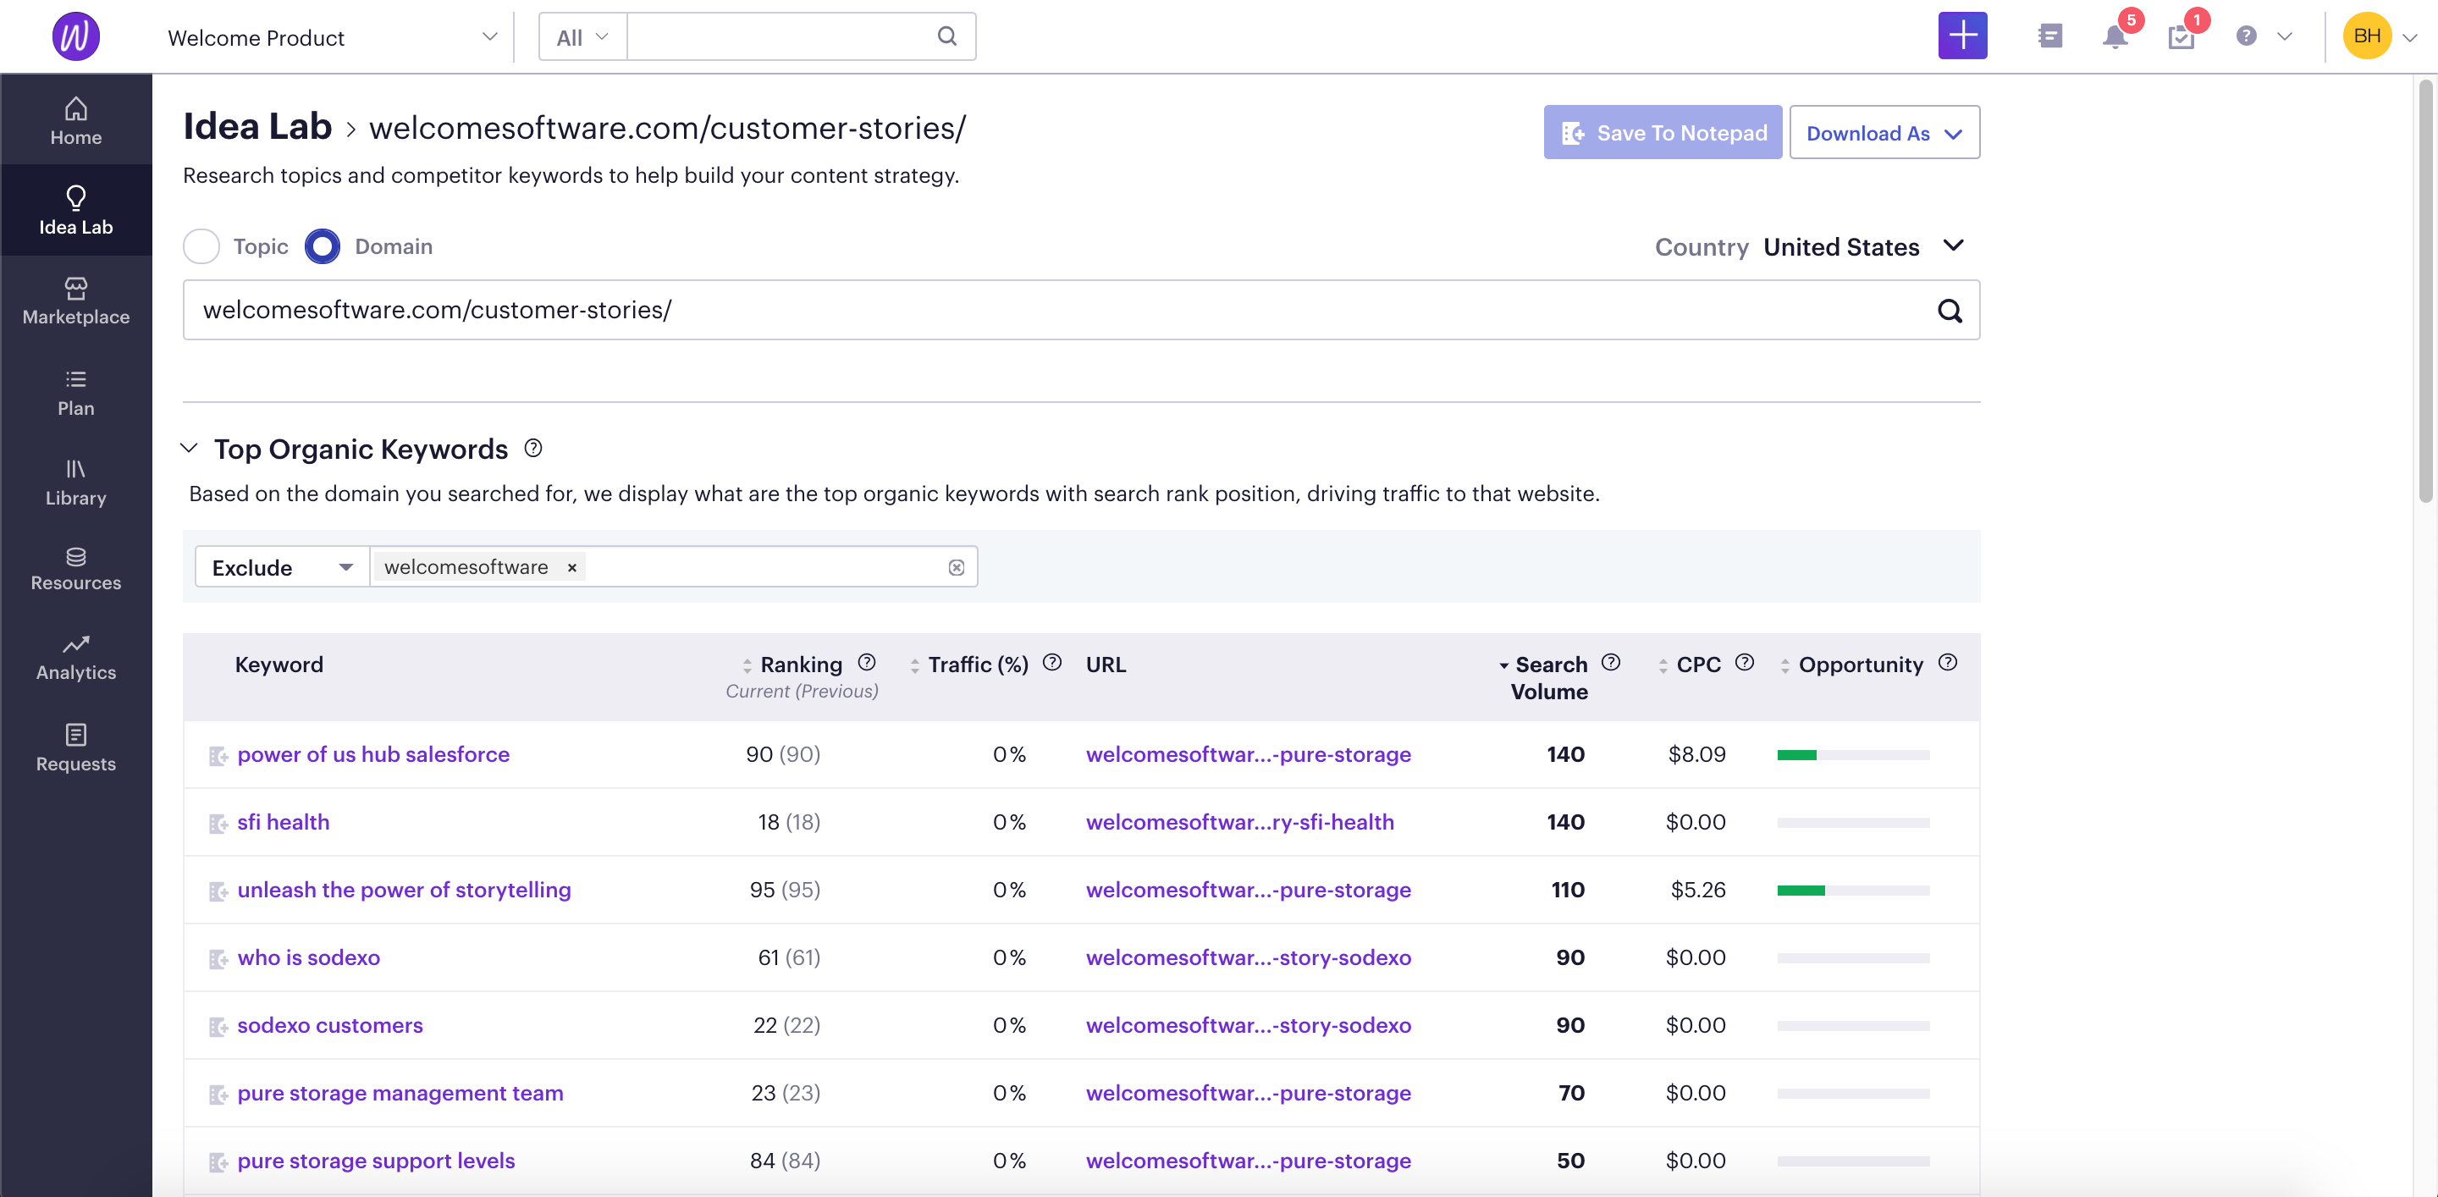Save 'who is sodexo' keyword icon
Viewport: 2438px width, 1197px height.
[x=218, y=958]
